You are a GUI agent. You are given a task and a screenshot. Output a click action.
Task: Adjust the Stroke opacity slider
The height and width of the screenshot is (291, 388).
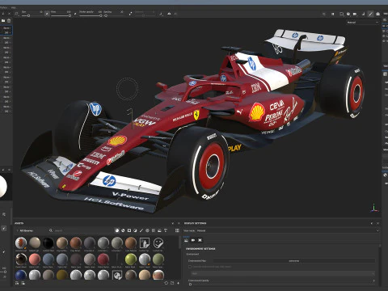(x=91, y=16)
